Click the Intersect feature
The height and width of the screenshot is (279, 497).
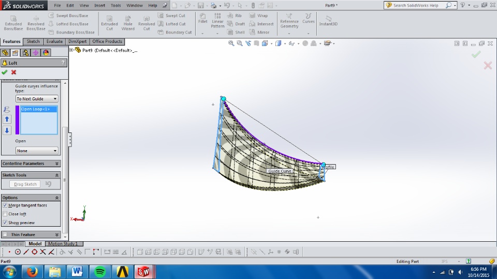coord(261,24)
